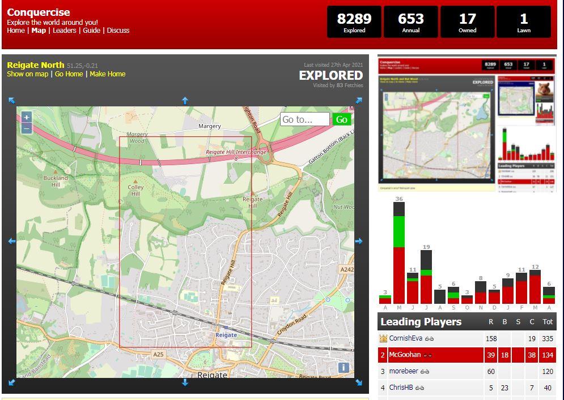Screen dimensions: 564x400
Task: Click the Buckland Hill label on the map
Action: [56, 181]
